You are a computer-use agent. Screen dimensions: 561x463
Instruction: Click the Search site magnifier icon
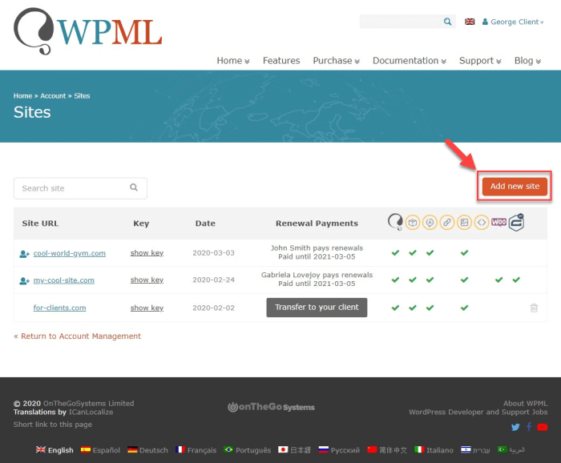click(x=134, y=187)
